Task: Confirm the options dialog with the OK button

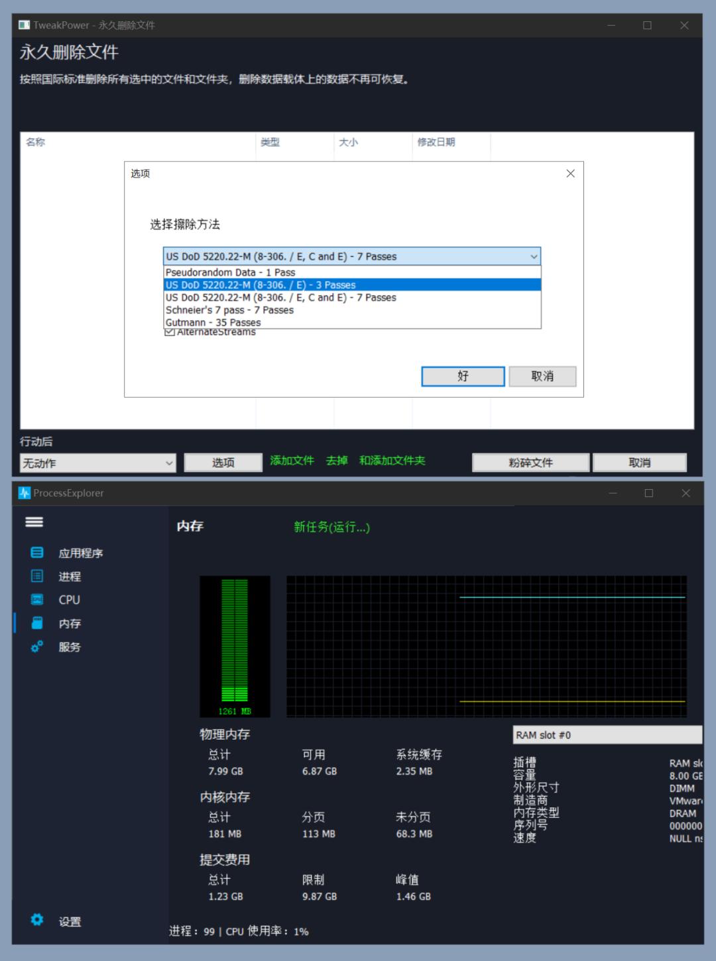Action: pos(463,376)
